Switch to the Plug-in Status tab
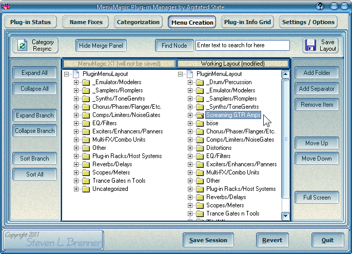Screen dimensions: 352x254 pos(31,22)
